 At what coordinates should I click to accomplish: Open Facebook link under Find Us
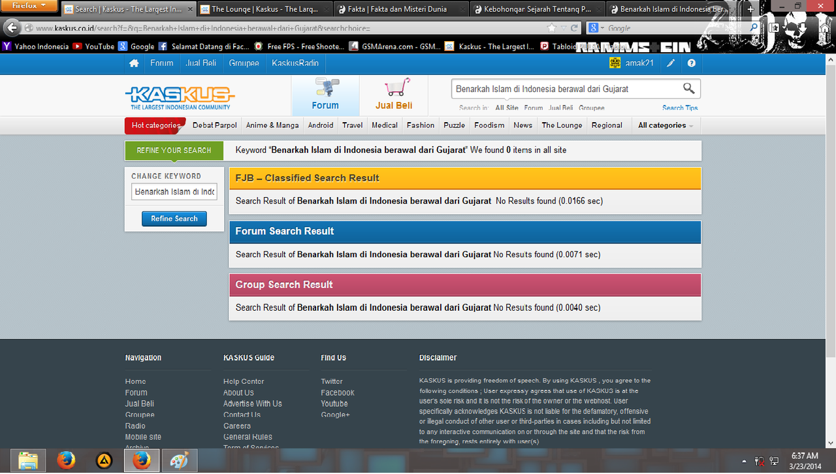[x=338, y=392]
